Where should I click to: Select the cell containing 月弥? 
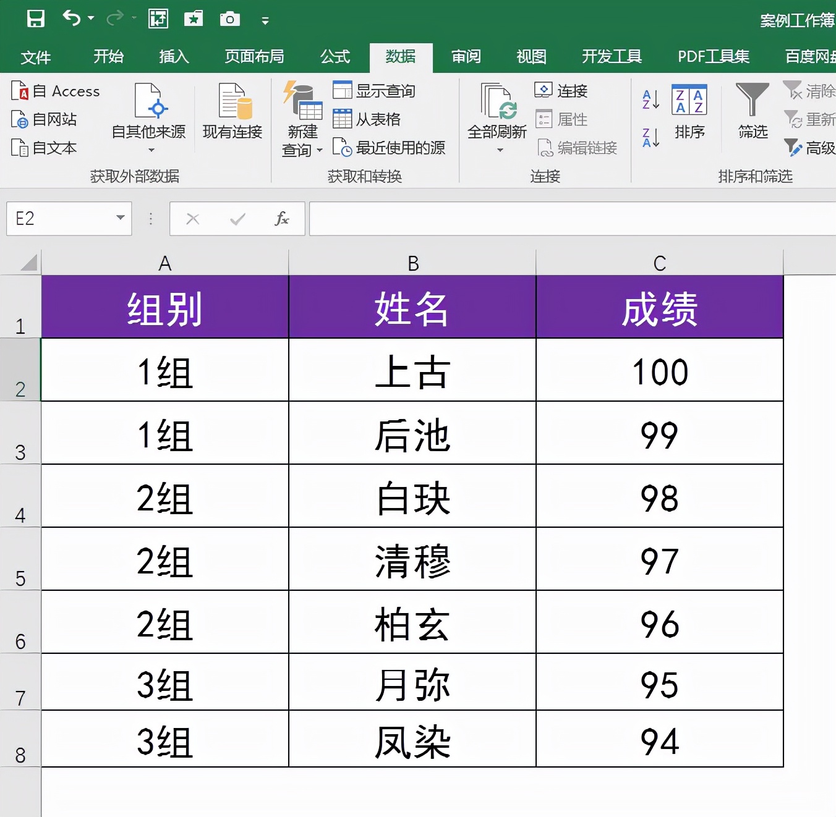tap(412, 682)
